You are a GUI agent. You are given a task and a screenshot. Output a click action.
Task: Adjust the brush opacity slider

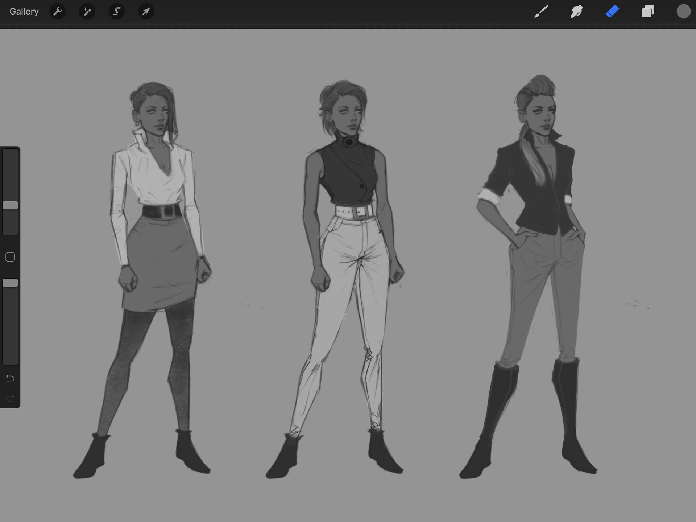(x=11, y=283)
